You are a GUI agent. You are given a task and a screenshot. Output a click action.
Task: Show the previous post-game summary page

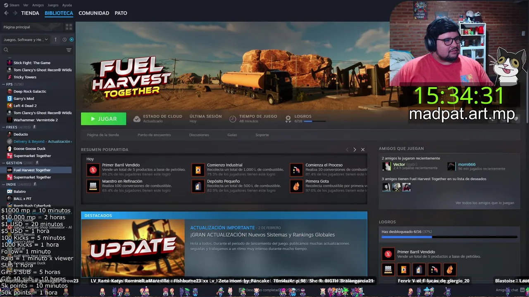click(347, 149)
